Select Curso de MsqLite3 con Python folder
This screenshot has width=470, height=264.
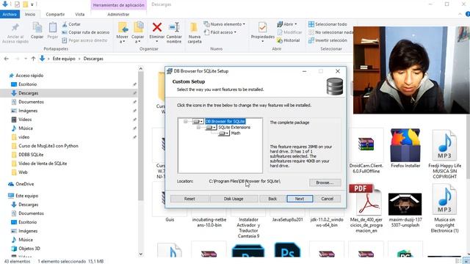[48, 146]
